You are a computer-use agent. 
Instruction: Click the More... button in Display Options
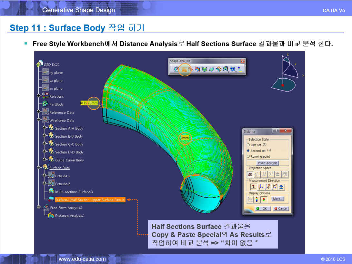coord(277,199)
